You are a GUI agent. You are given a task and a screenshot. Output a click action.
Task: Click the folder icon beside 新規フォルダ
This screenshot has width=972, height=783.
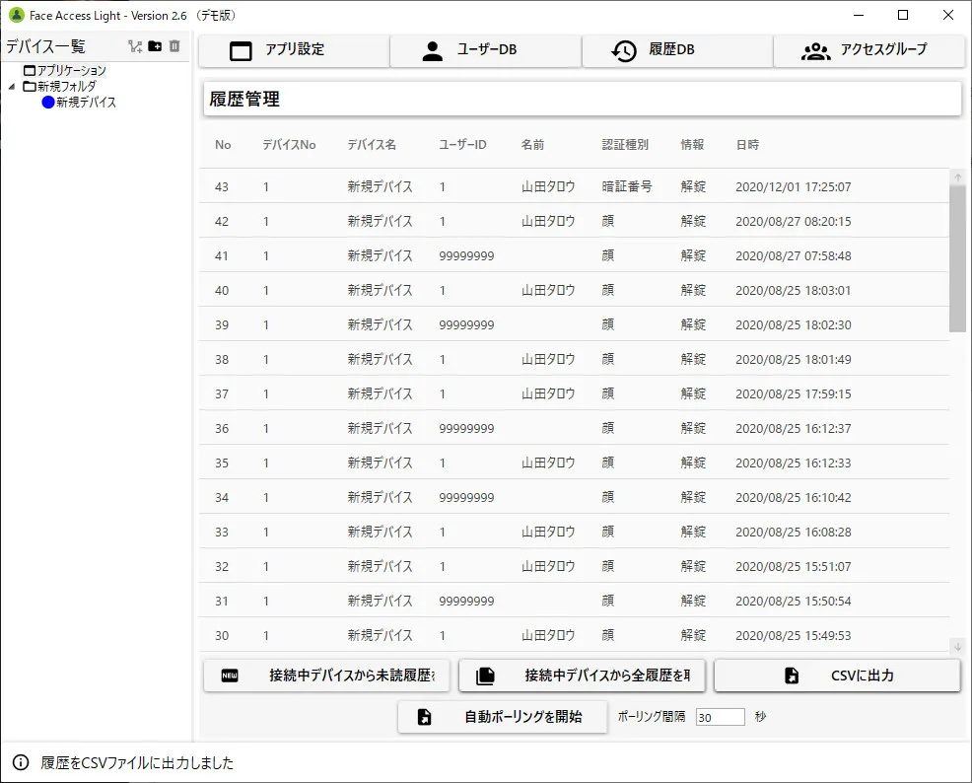tap(30, 87)
